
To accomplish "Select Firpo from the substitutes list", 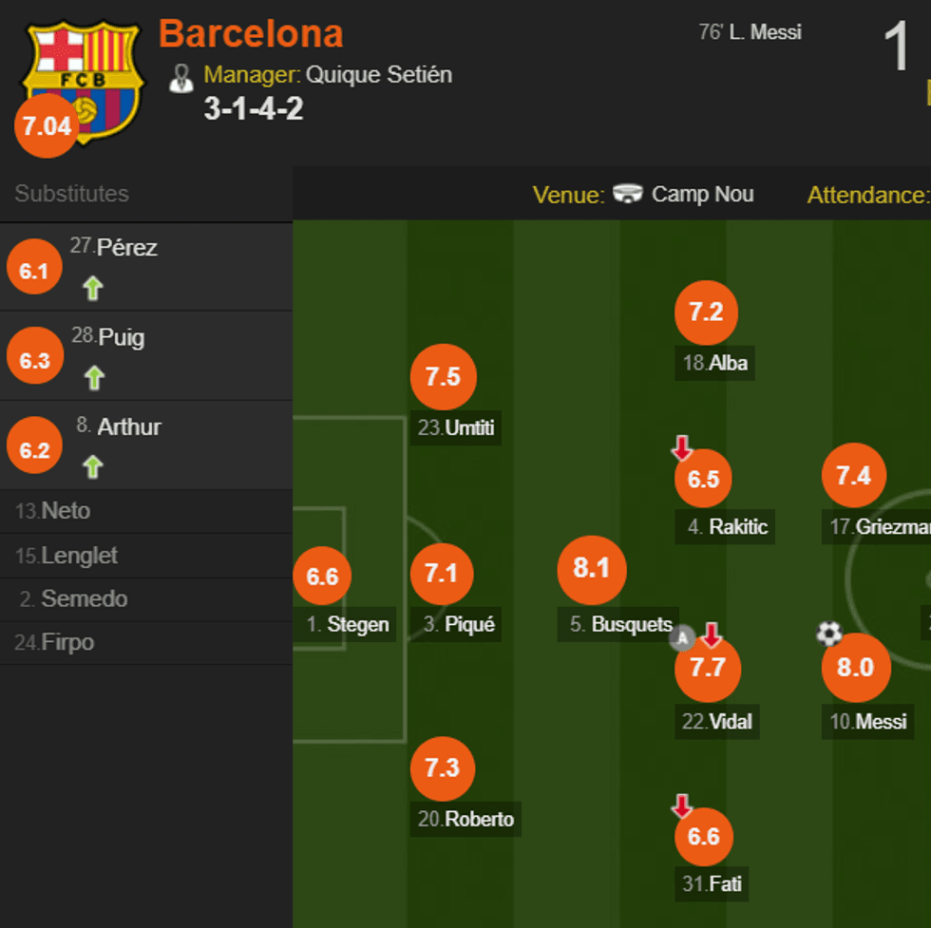I will pos(55,643).
